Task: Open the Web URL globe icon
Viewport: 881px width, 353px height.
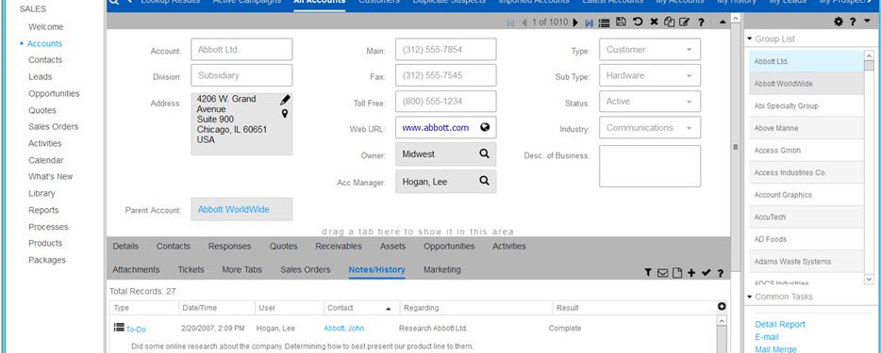Action: tap(485, 127)
